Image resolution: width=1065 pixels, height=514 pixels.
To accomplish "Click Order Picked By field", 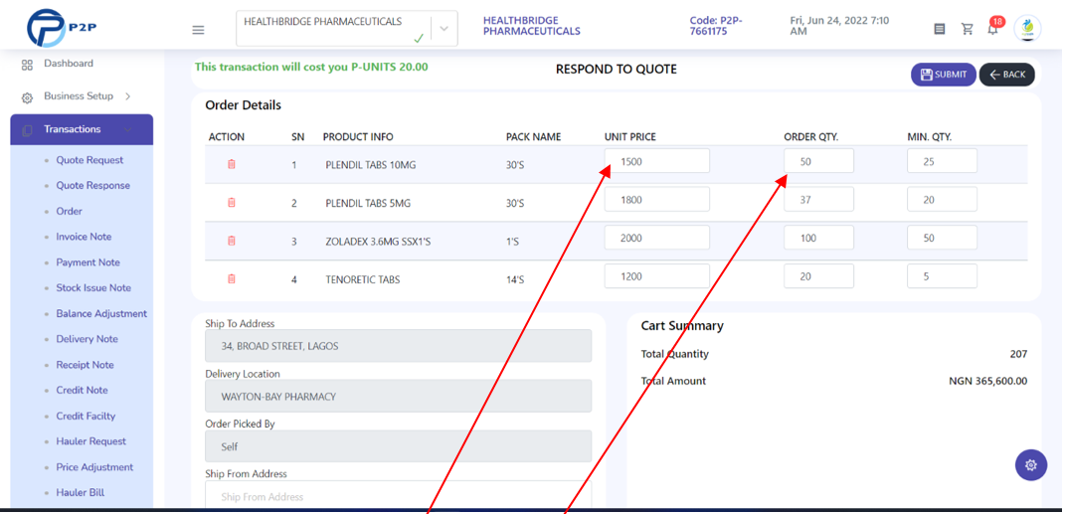I will pyautogui.click(x=398, y=446).
